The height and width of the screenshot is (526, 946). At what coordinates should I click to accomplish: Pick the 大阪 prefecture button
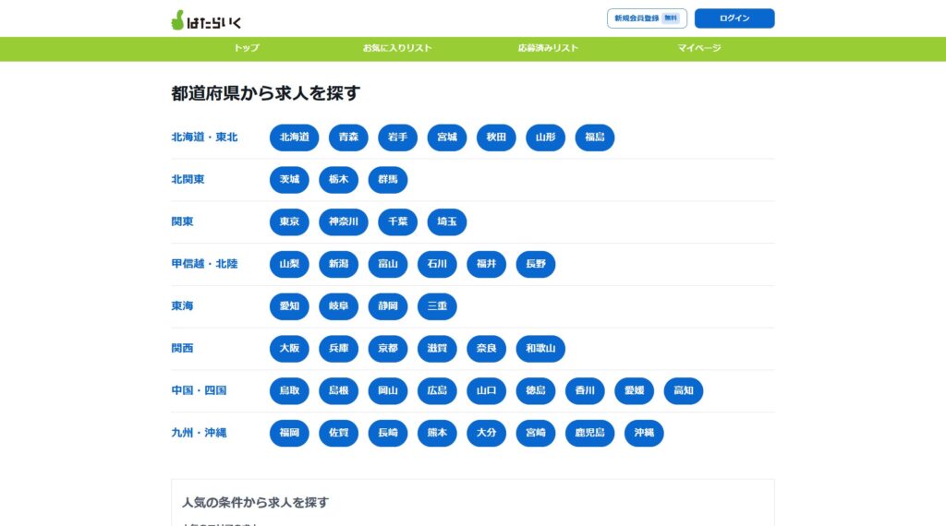tap(289, 349)
